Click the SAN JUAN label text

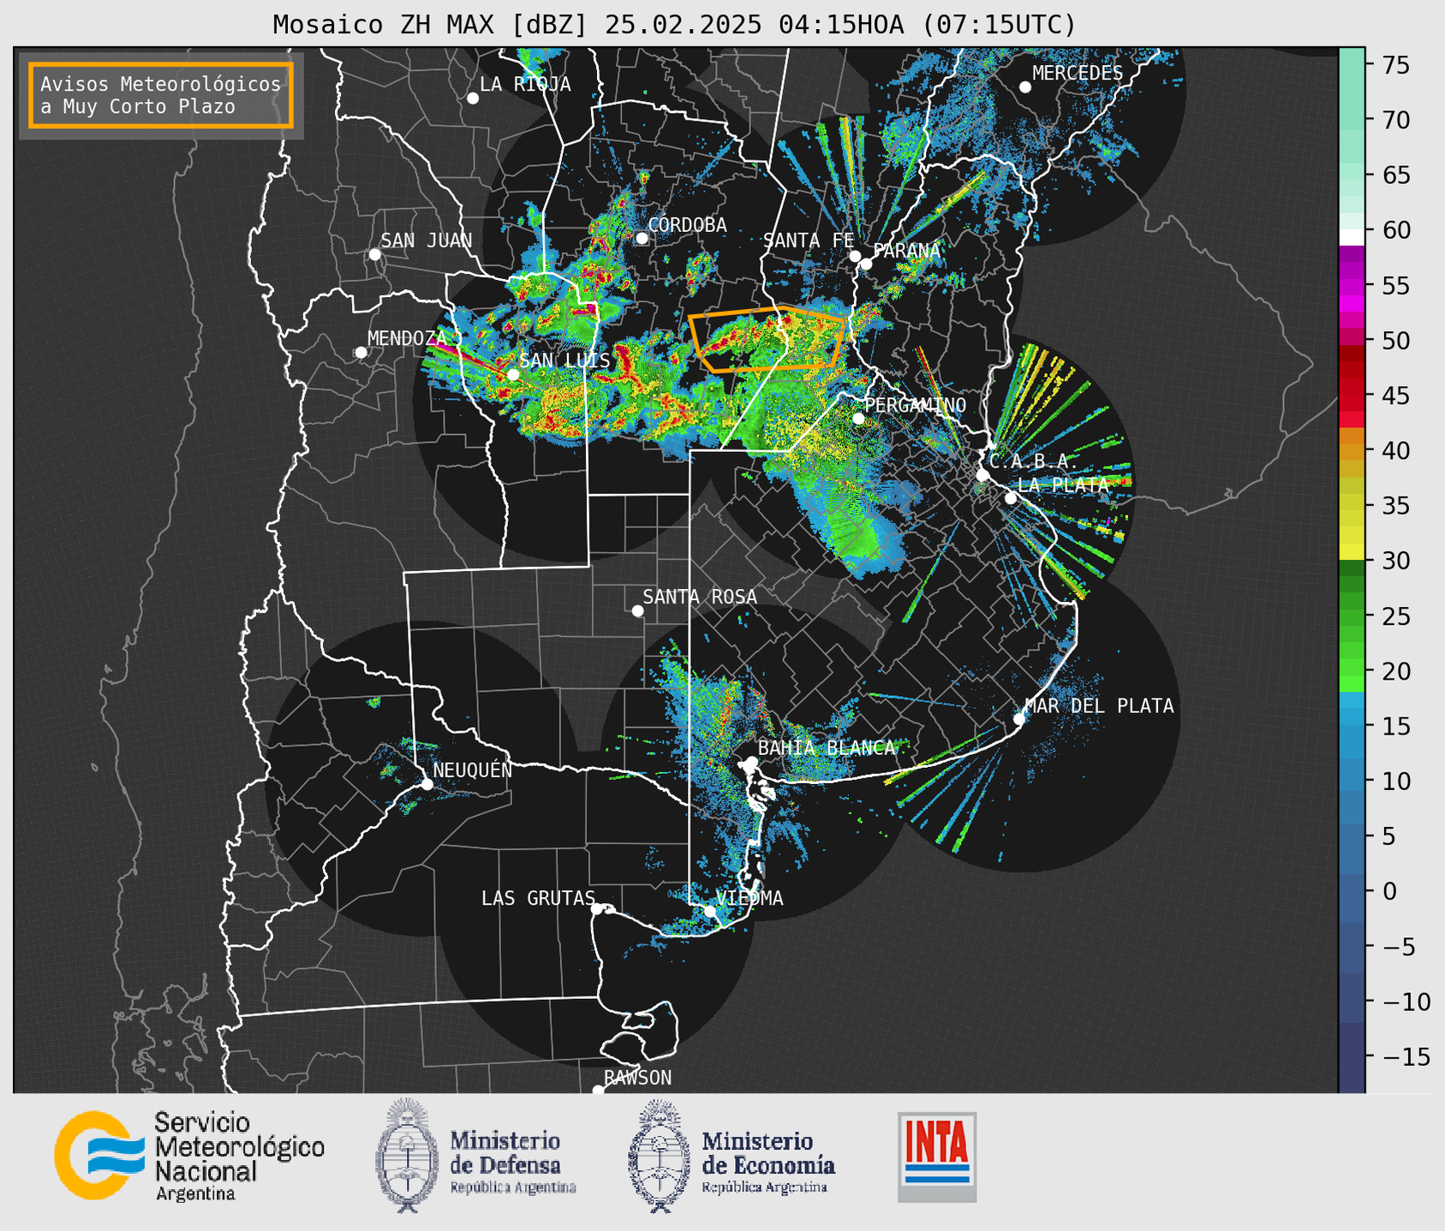point(427,241)
